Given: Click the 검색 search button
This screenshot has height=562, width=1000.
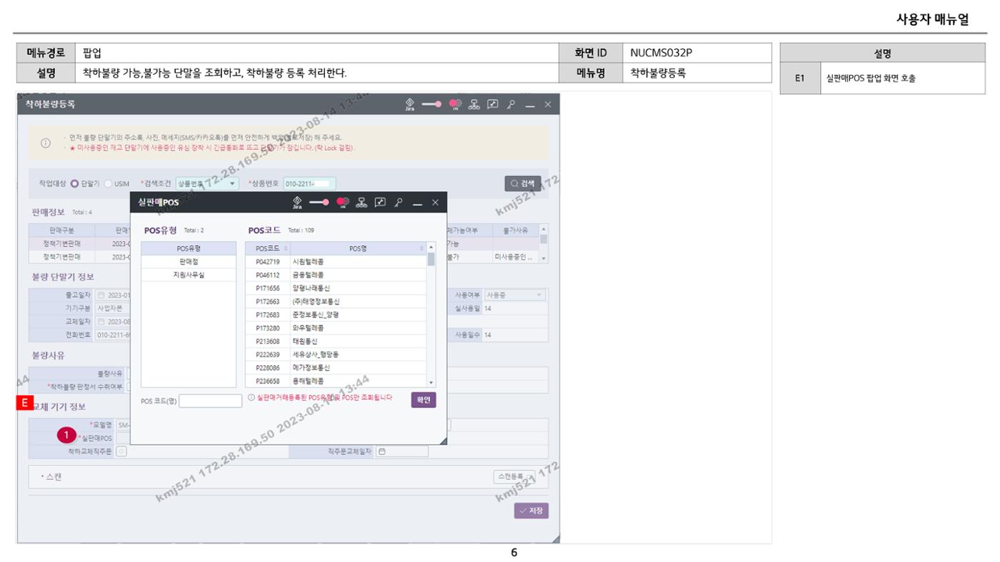Looking at the screenshot, I should (523, 183).
